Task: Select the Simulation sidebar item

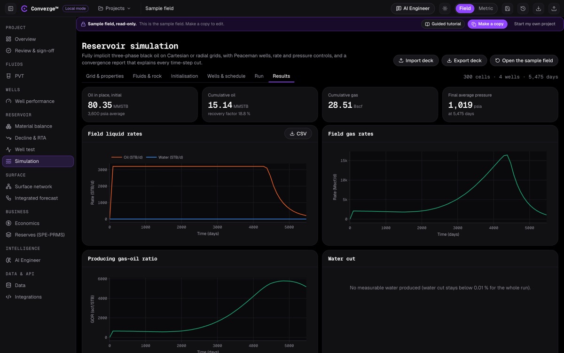Action: (38, 161)
